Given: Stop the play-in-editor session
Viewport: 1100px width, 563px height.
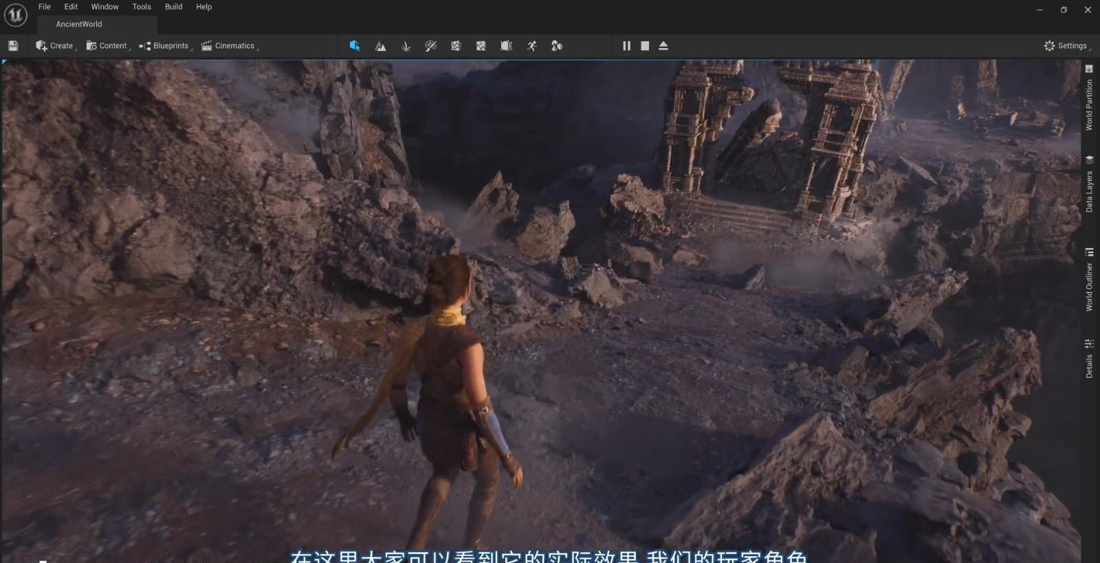Looking at the screenshot, I should [645, 46].
